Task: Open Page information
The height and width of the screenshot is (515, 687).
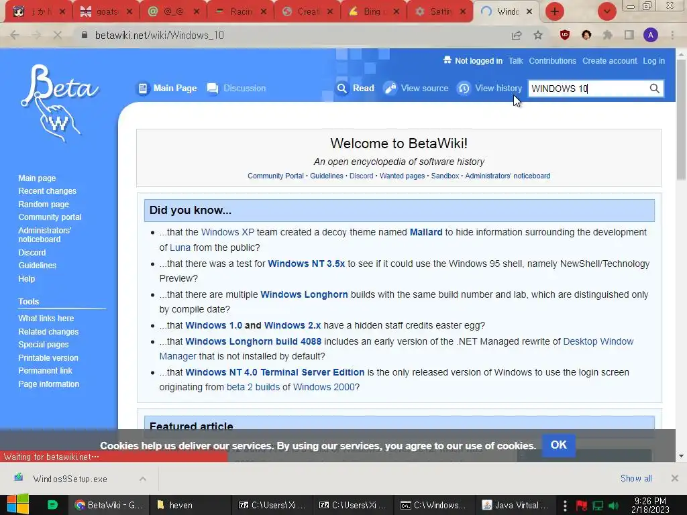Action: pos(48,384)
